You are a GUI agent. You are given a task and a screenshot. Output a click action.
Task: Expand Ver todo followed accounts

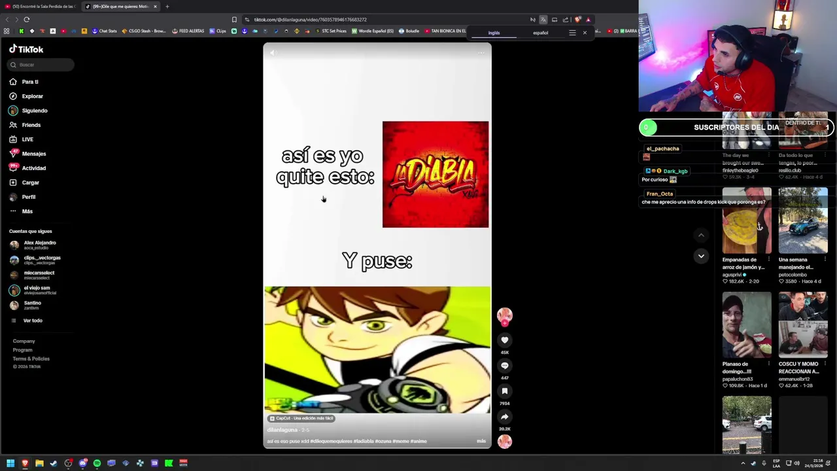27,321
